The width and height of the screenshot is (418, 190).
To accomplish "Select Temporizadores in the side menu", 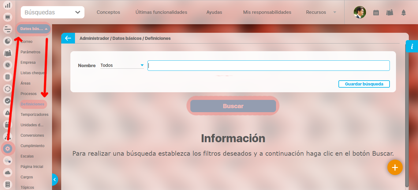I will click(34, 114).
